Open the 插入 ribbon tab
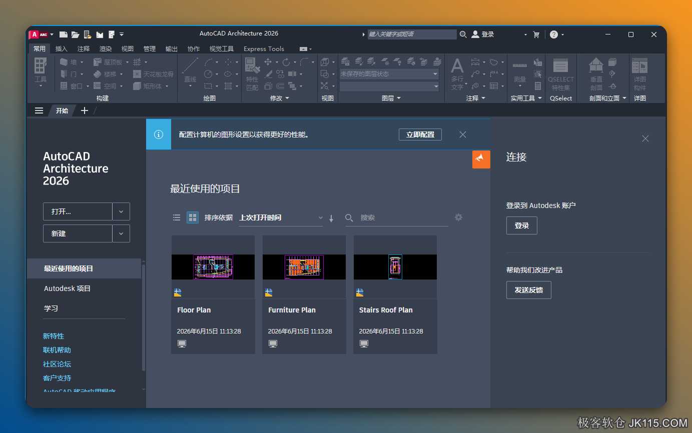The width and height of the screenshot is (692, 433). point(61,48)
